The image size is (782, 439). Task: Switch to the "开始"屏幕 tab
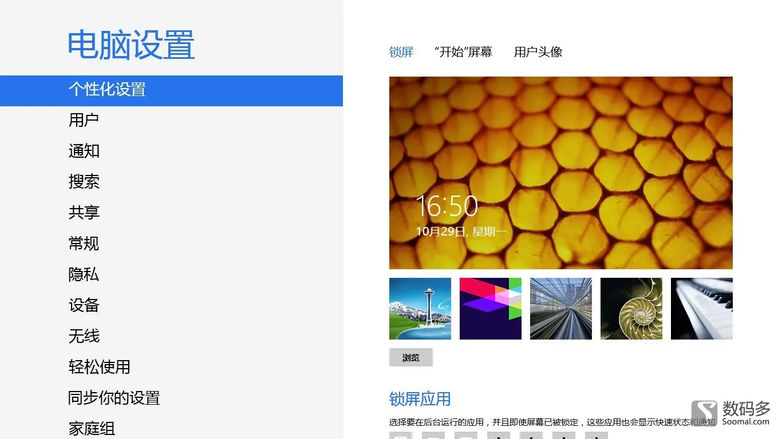pos(463,52)
